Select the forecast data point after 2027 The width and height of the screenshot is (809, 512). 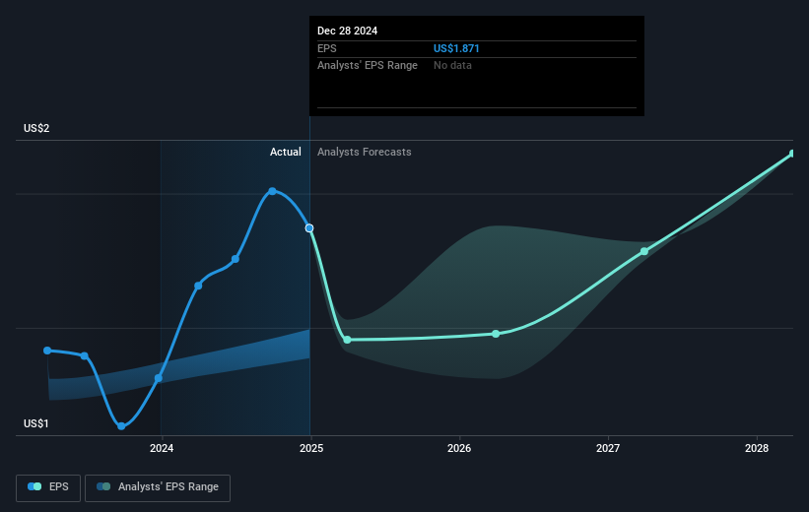(x=644, y=252)
